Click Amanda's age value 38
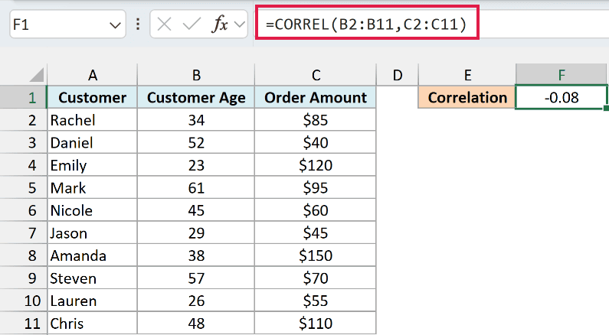 (196, 255)
